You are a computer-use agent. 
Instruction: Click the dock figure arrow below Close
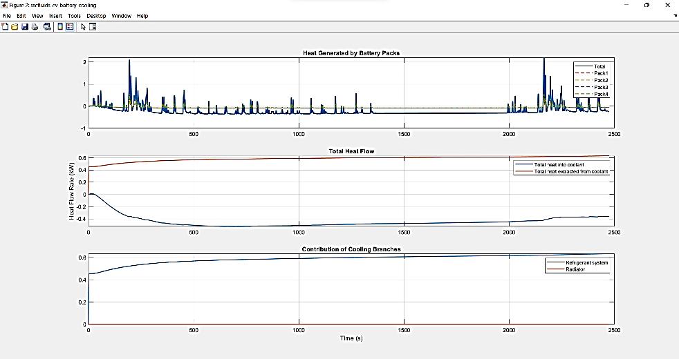[675, 16]
